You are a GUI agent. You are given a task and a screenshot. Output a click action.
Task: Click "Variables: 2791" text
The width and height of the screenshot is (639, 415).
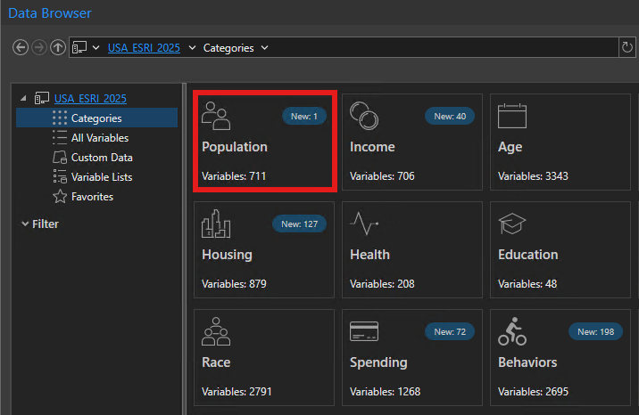point(237,392)
